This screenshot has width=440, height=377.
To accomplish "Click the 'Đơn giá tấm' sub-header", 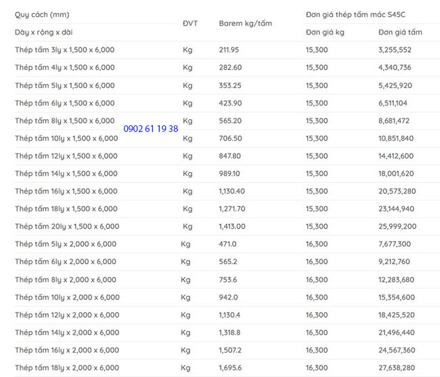I will point(400,32).
